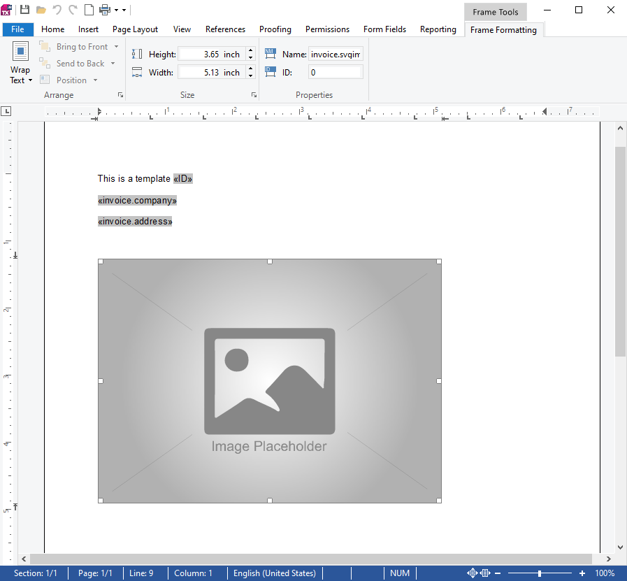The height and width of the screenshot is (581, 627).
Task: Click the Save icon in quick access toolbar
Action: [x=24, y=10]
